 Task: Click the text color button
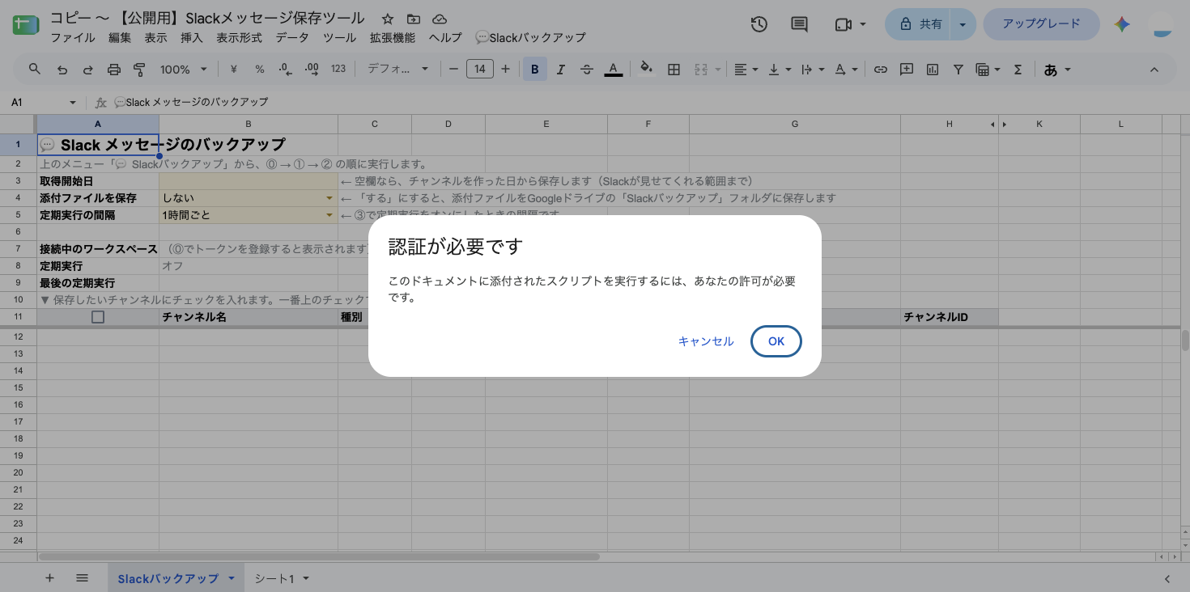[614, 70]
